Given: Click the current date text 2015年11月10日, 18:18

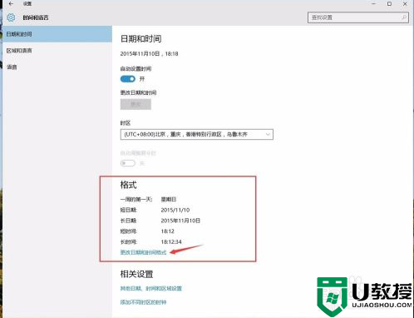Looking at the screenshot, I should tap(149, 54).
